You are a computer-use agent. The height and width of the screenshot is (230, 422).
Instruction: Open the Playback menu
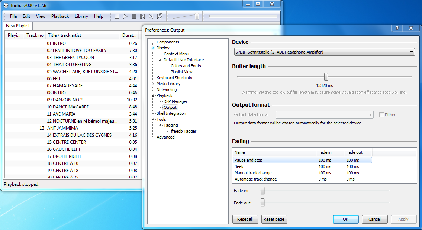click(60, 16)
